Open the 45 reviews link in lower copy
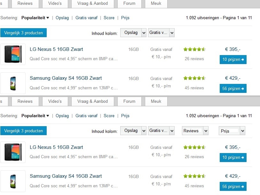260x195 pixels. point(194,186)
